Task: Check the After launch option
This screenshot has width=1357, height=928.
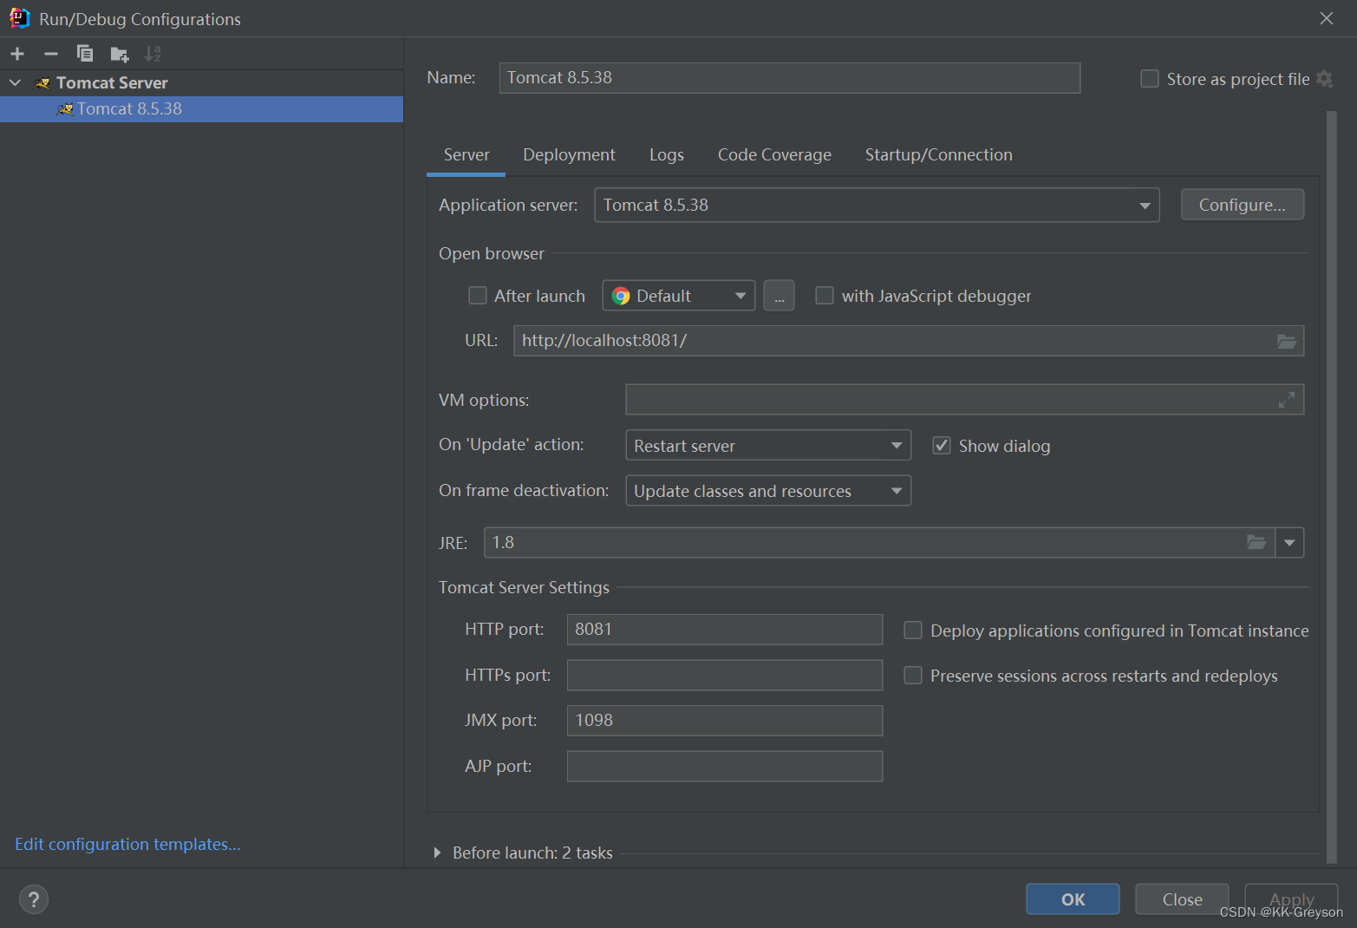Action: pos(478,296)
